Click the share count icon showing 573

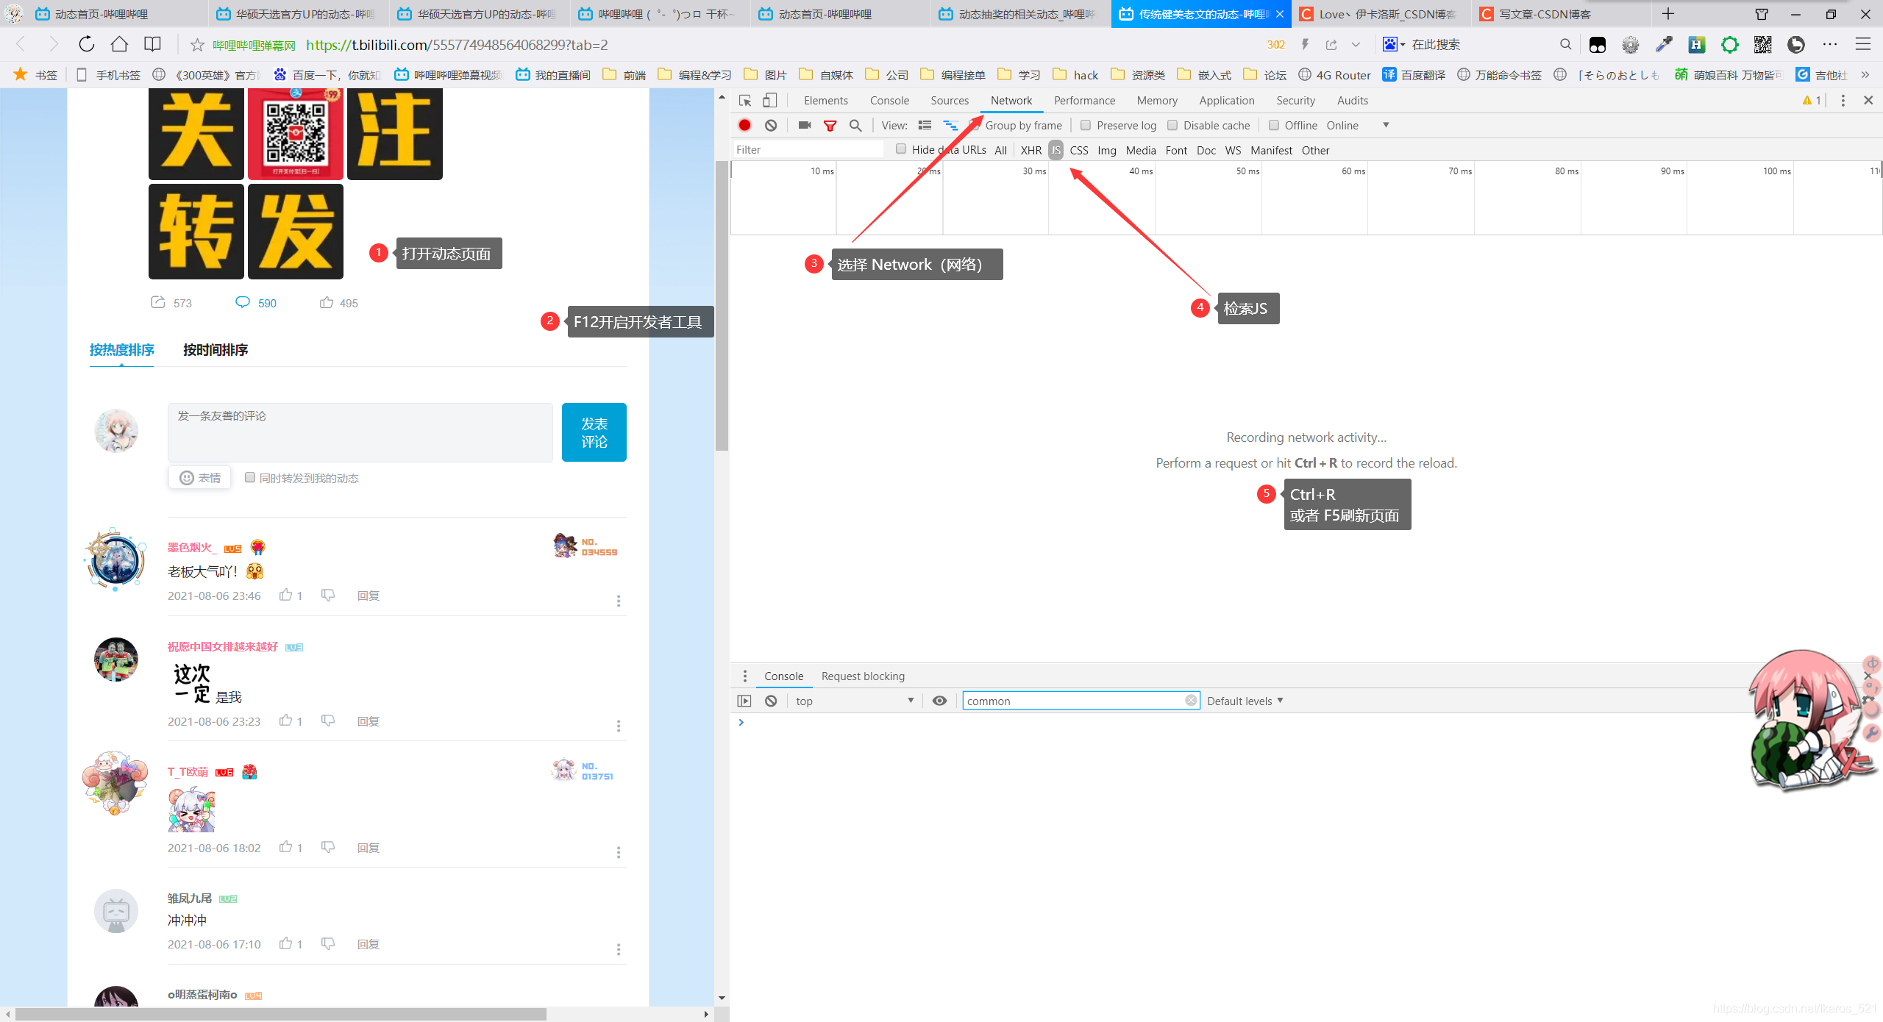point(158,303)
